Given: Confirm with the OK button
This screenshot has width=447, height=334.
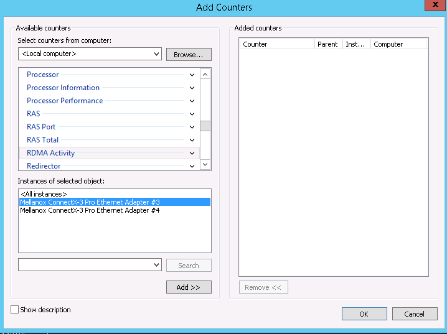Looking at the screenshot, I should click(x=364, y=313).
